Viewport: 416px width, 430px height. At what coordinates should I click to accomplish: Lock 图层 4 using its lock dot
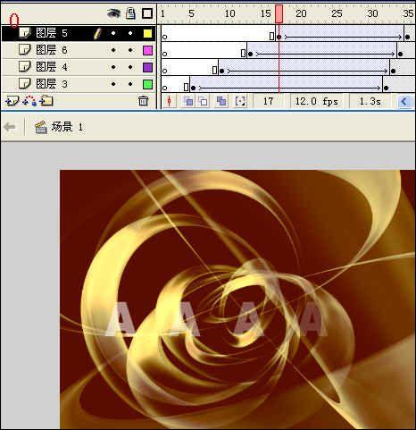coord(130,67)
